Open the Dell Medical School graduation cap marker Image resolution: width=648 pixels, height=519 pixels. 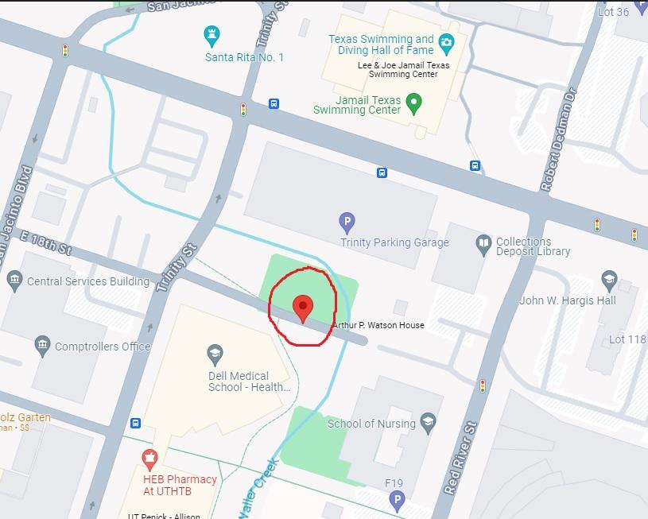tap(215, 355)
